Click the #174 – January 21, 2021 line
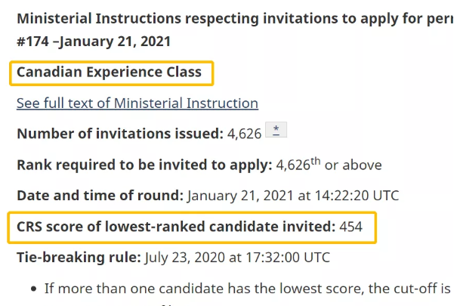This screenshot has height=306, width=460. pyautogui.click(x=94, y=41)
